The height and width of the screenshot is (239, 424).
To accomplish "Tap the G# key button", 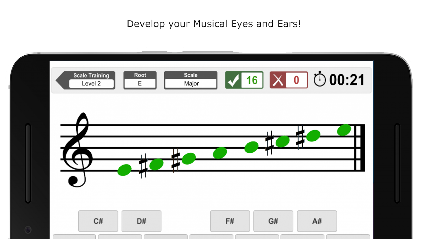I will [x=273, y=221].
